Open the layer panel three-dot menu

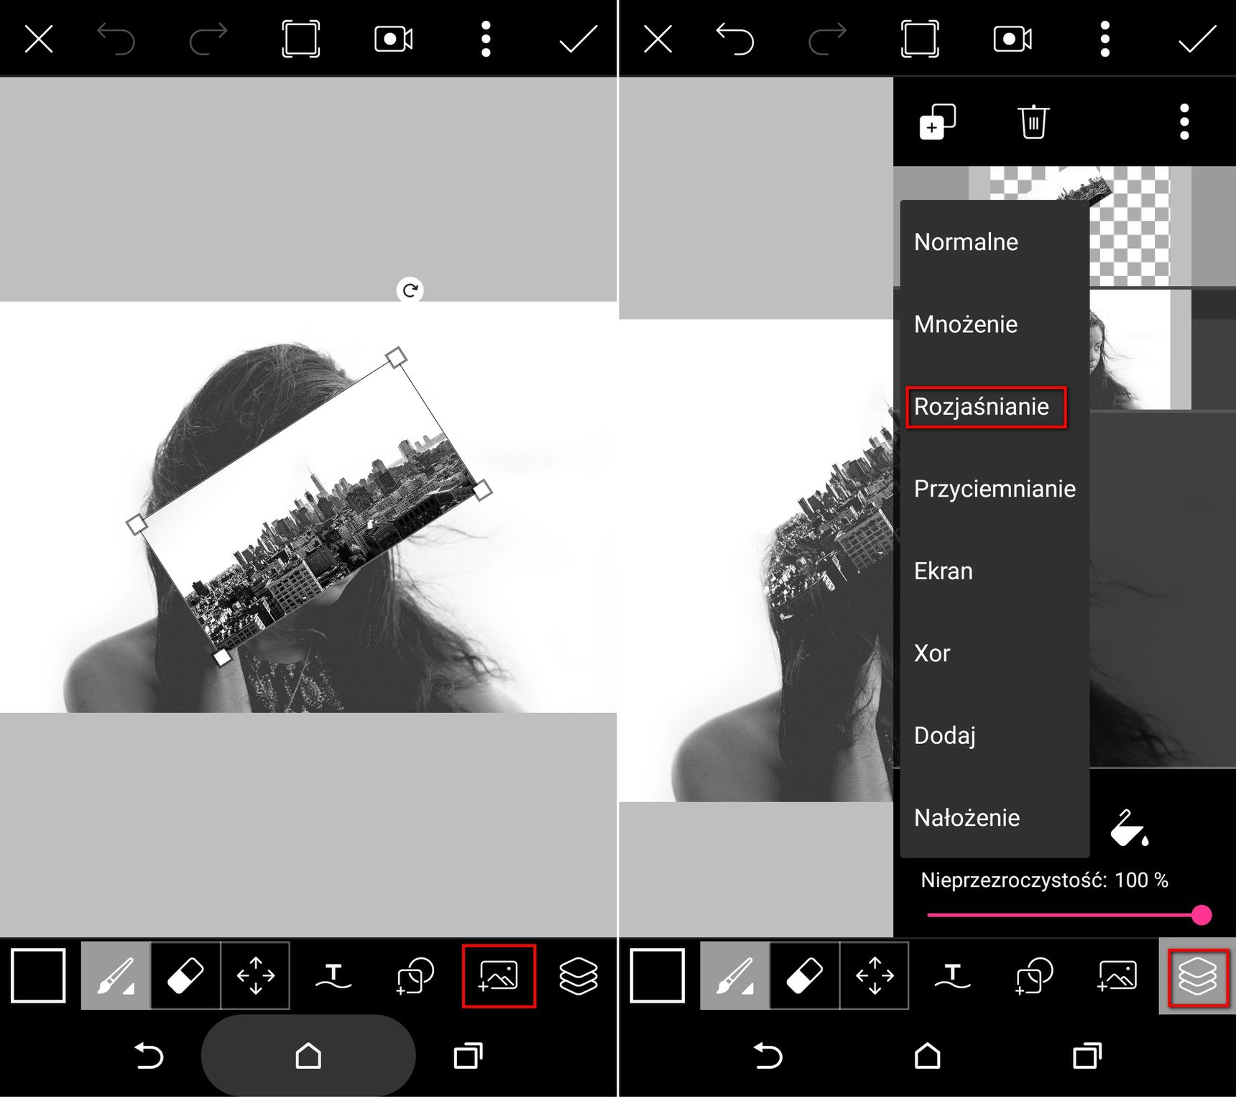pos(1184,122)
